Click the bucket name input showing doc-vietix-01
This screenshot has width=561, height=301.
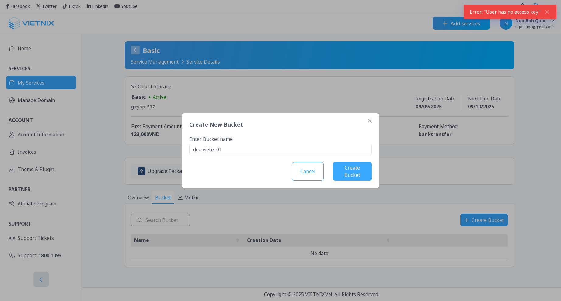280,149
